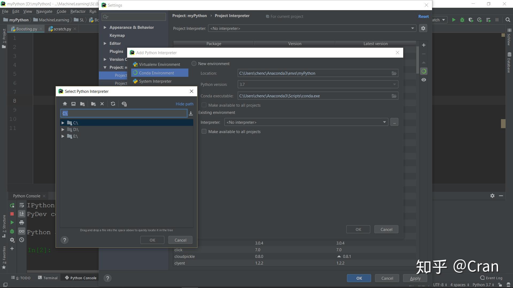This screenshot has width=513, height=288.
Task: Open debugger from the console sidebar
Action: 12,231
